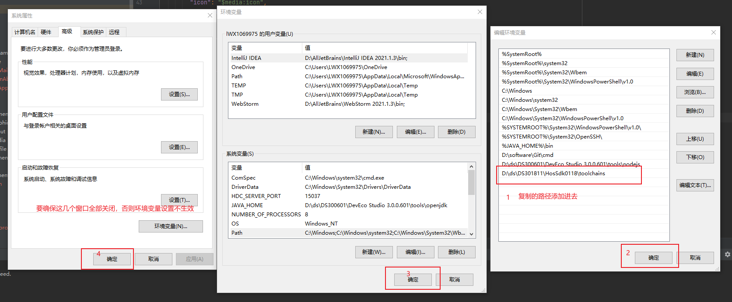Click 编辑(E) in the 编辑环境变量 dialog
The image size is (732, 302).
695,74
